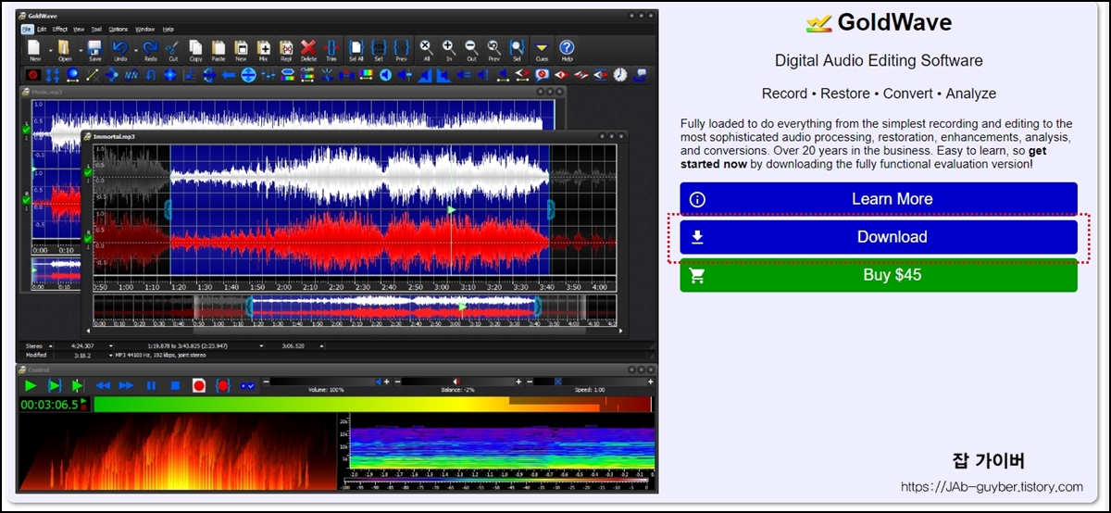
Task: Click the Buy $45 button
Action: pos(879,275)
